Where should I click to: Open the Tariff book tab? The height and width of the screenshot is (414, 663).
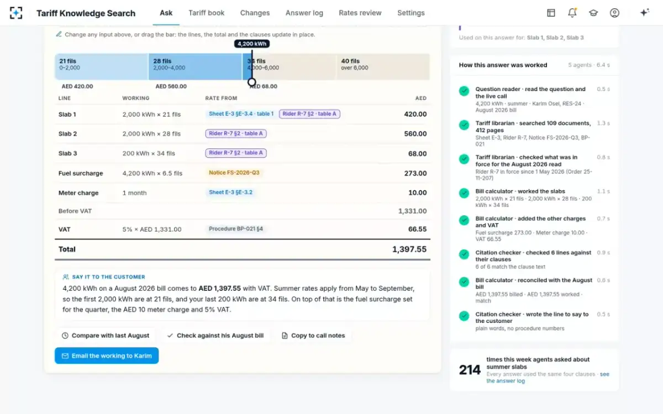(x=207, y=13)
